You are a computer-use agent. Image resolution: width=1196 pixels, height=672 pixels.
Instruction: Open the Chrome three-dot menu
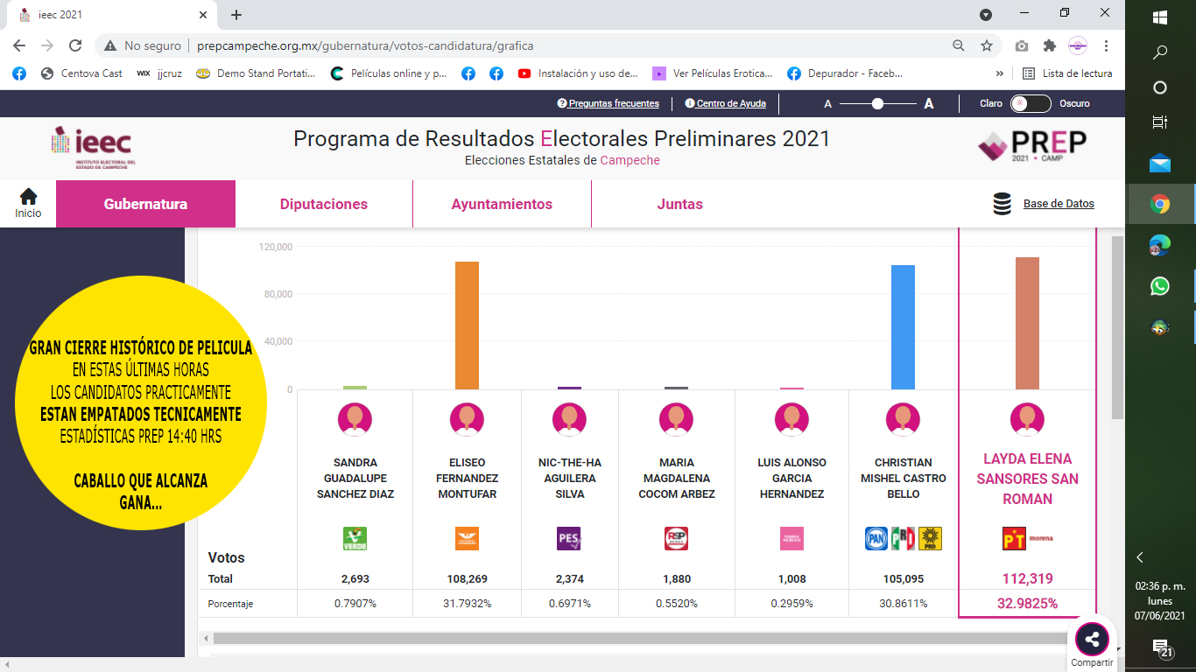(1107, 45)
